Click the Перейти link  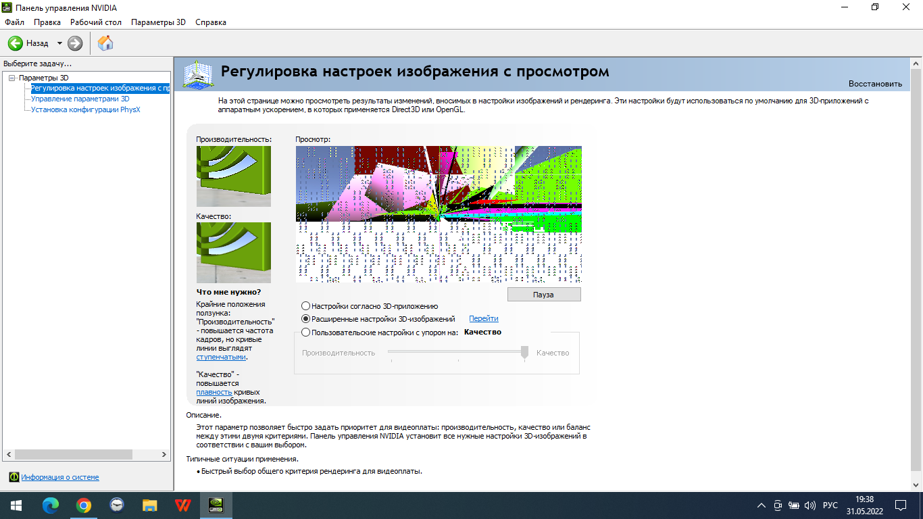coord(484,319)
